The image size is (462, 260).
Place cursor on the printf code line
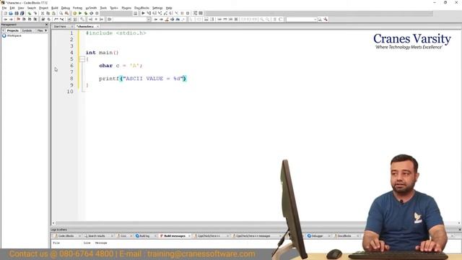tap(143, 79)
